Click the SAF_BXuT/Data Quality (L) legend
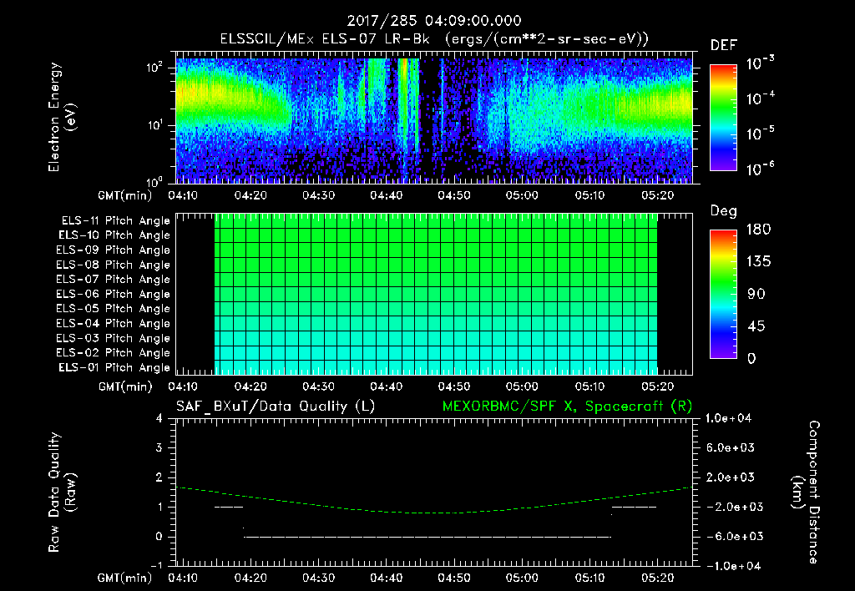This screenshot has width=855, height=591. point(276,407)
